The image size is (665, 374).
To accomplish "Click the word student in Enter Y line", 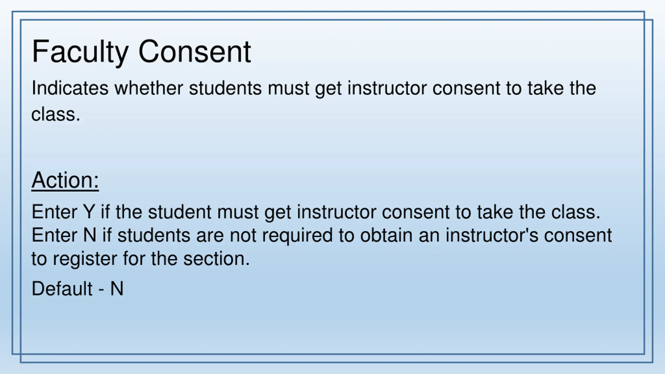I will [x=180, y=212].
